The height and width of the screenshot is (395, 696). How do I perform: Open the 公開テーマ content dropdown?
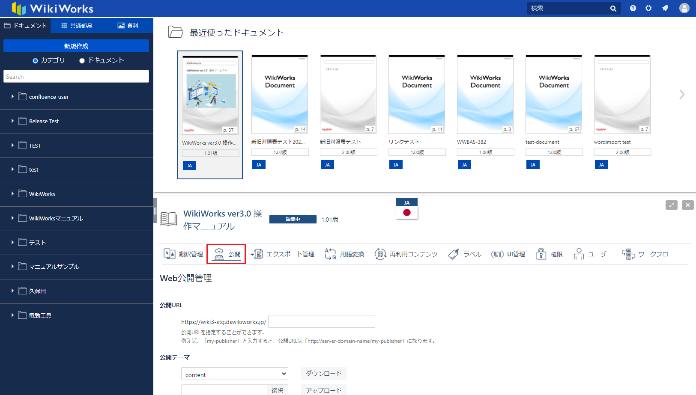[234, 374]
